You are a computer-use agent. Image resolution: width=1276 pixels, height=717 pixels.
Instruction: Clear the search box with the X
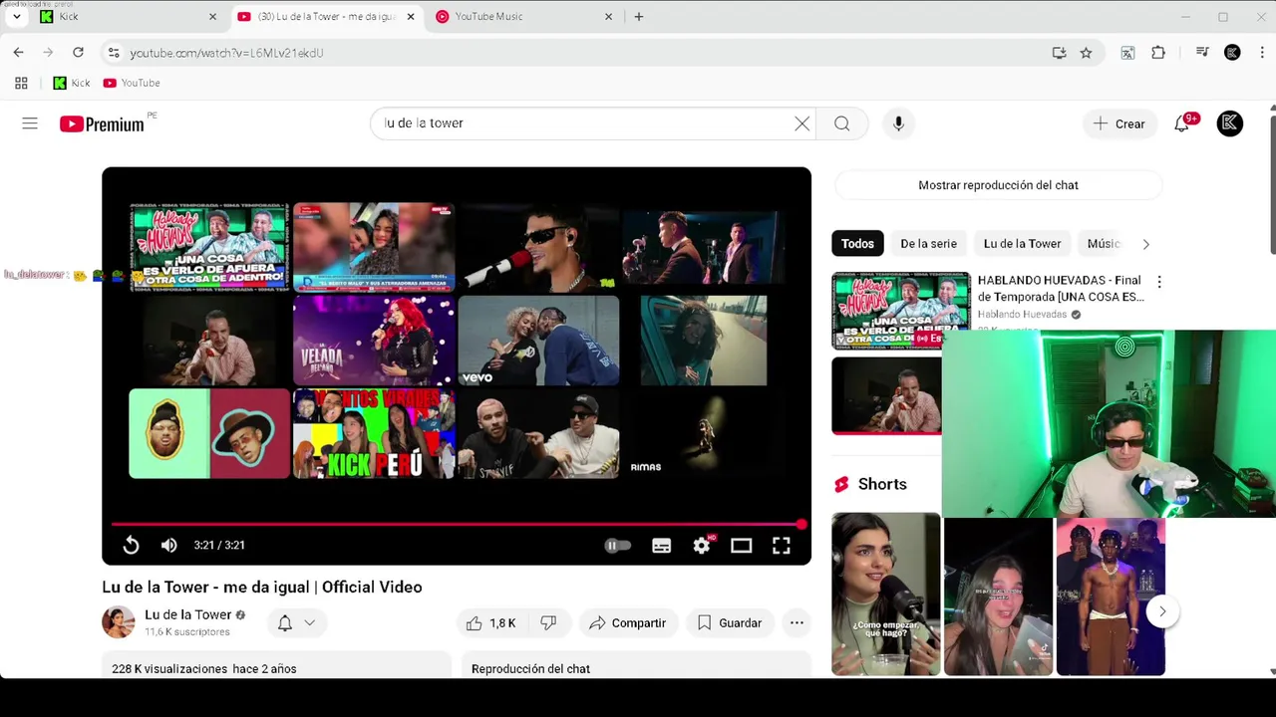(x=801, y=123)
